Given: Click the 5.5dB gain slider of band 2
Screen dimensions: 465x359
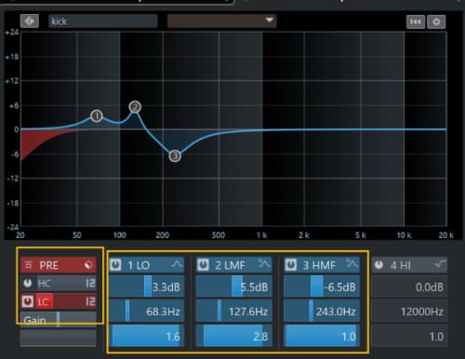Looking at the screenshot, I should [x=234, y=286].
